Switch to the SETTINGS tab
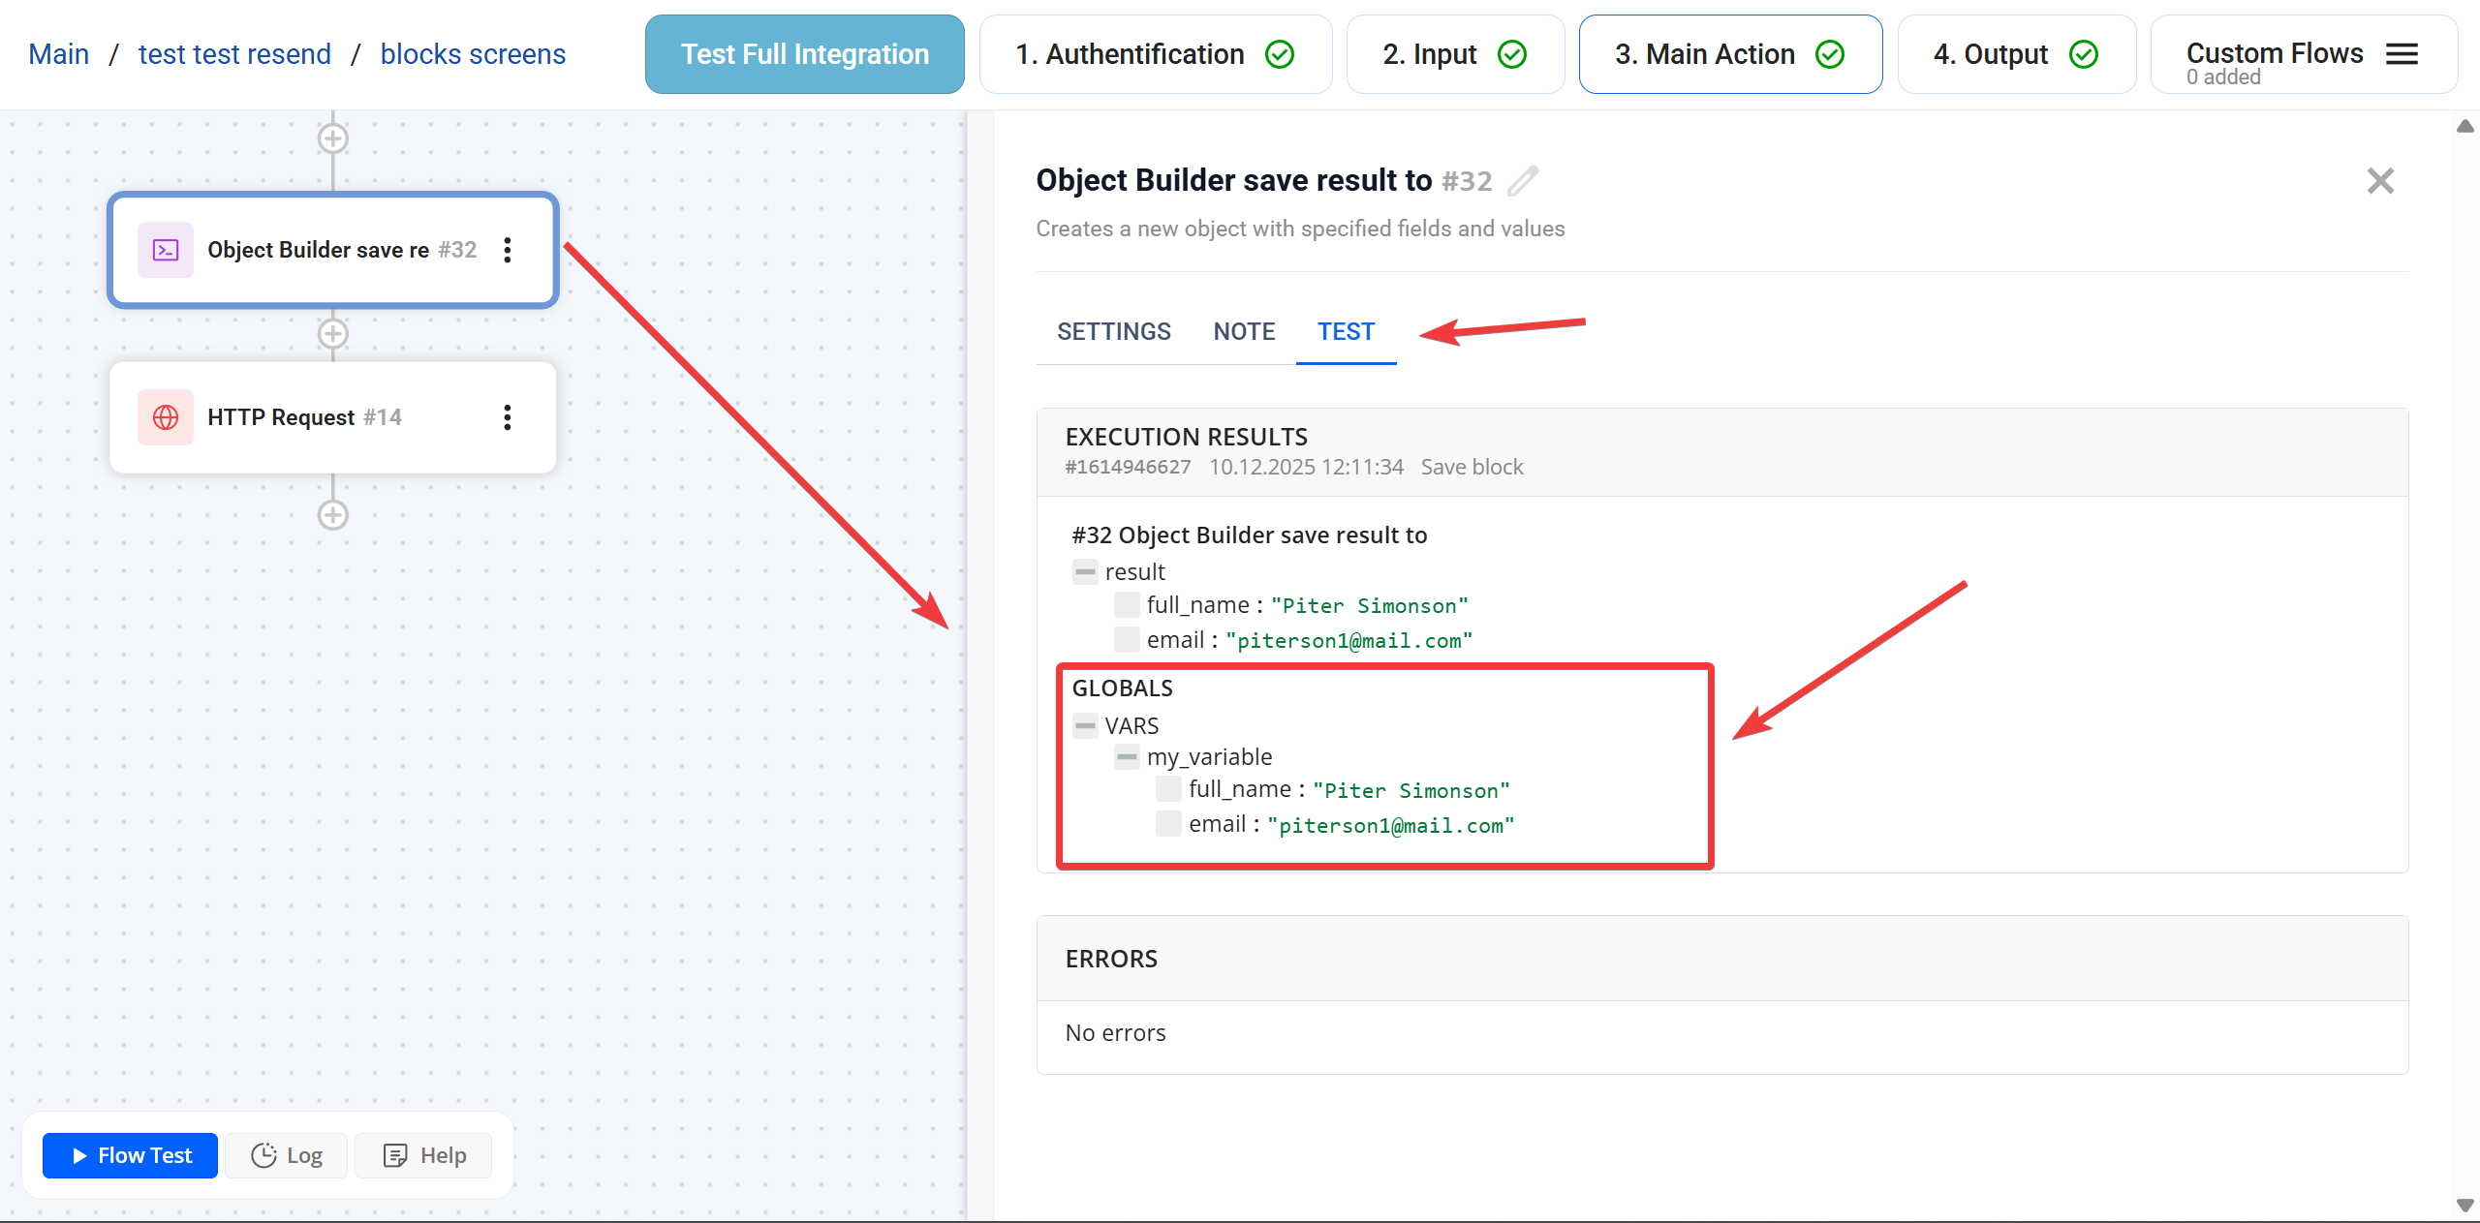 click(x=1113, y=332)
